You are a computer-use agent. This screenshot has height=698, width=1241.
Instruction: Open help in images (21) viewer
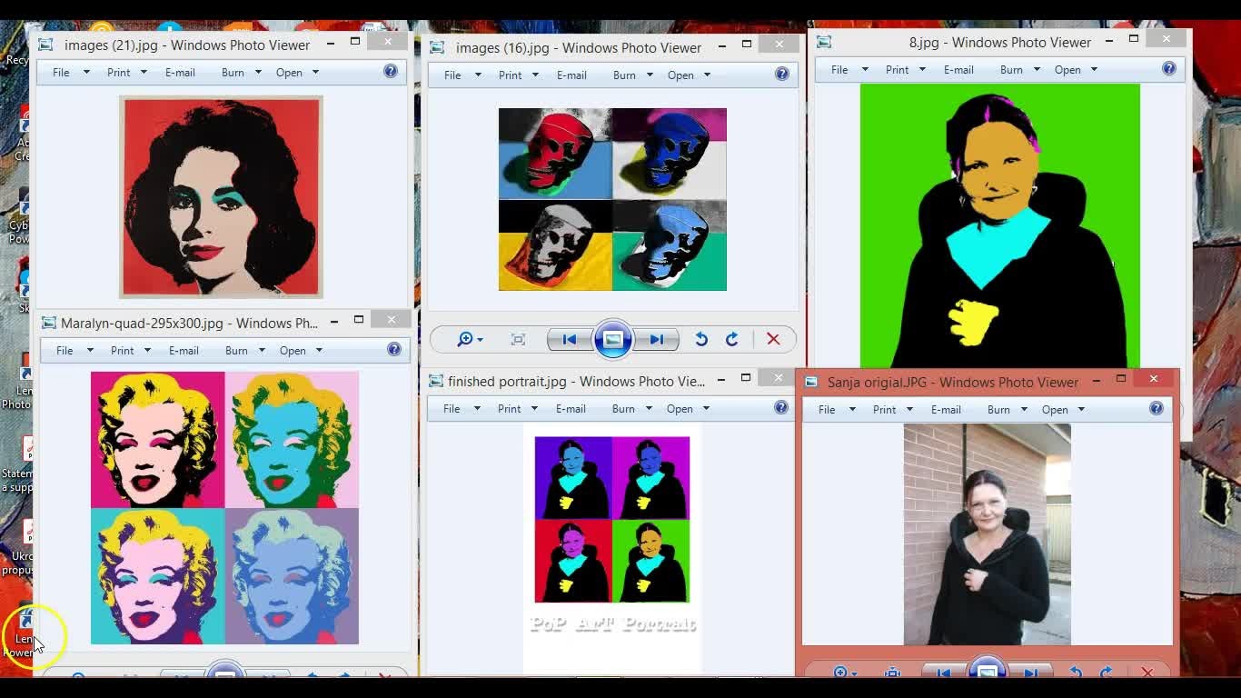[x=391, y=71]
